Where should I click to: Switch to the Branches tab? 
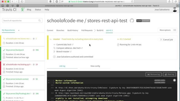pyautogui.click(x=60, y=30)
